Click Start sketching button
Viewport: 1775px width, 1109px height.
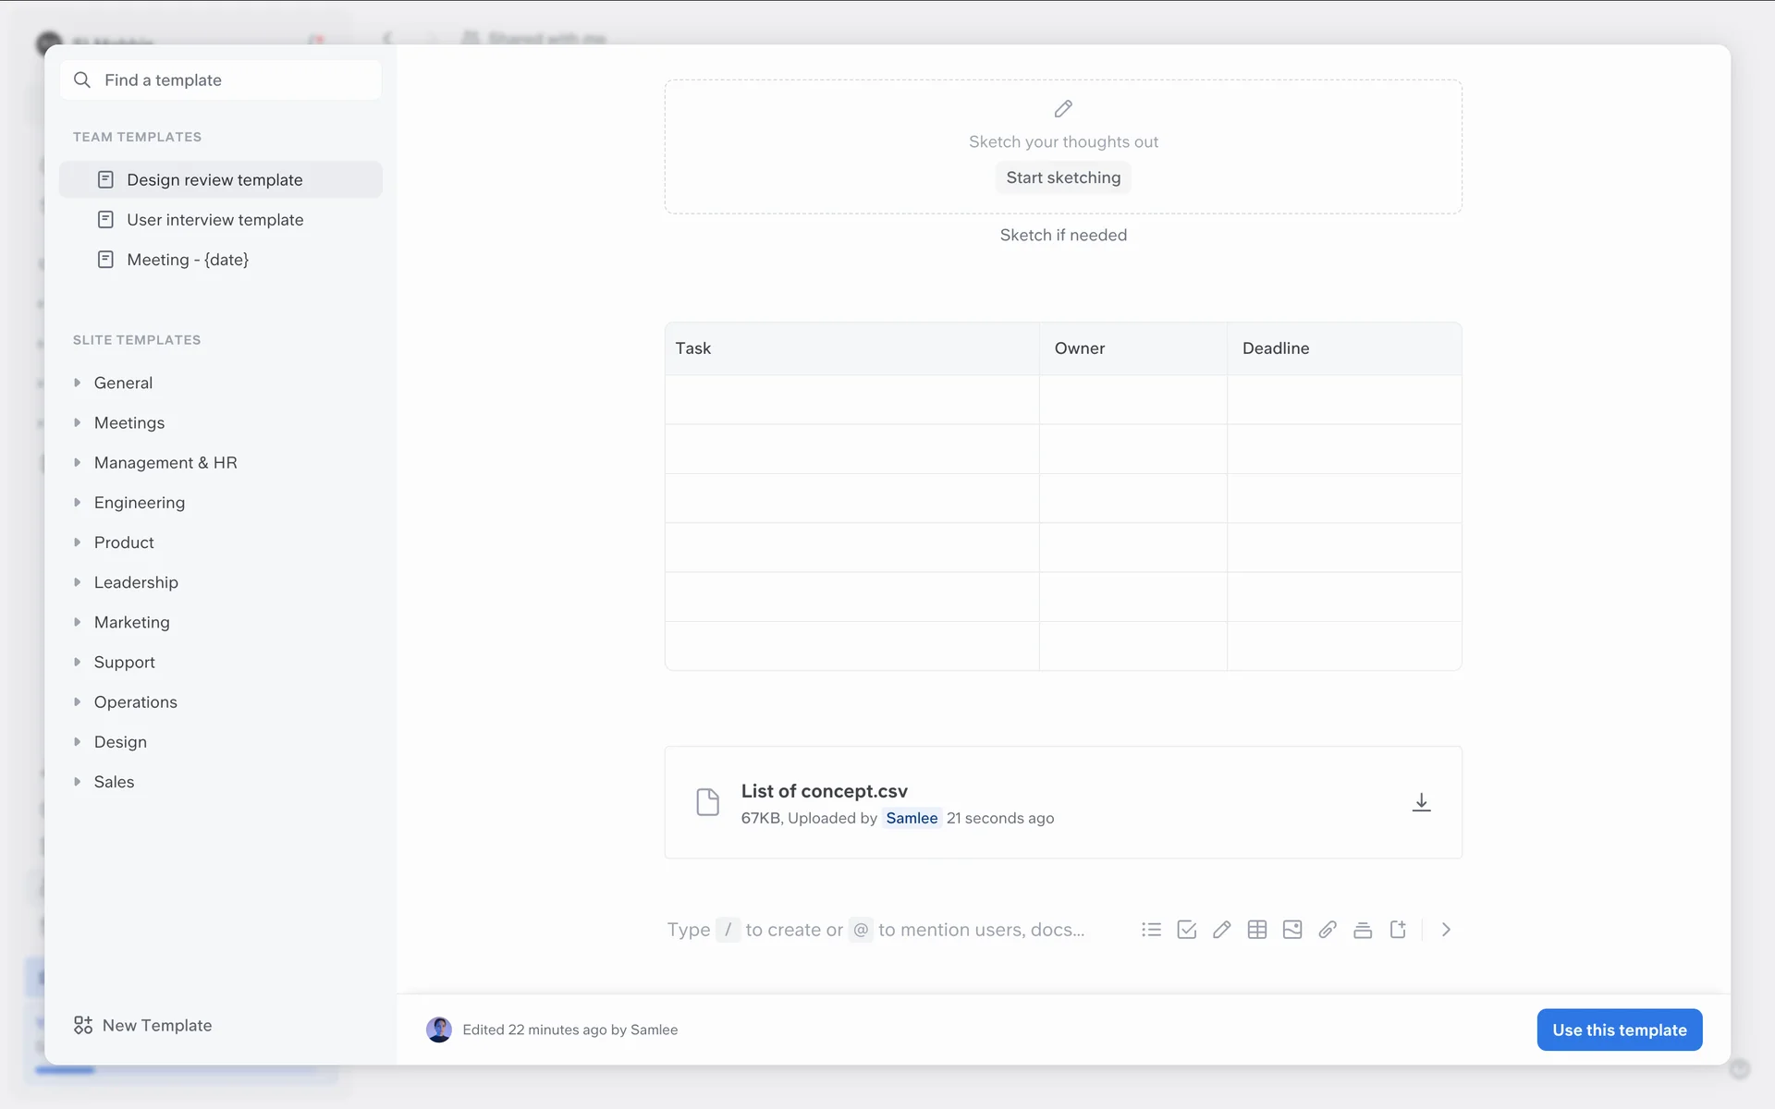coord(1063,177)
